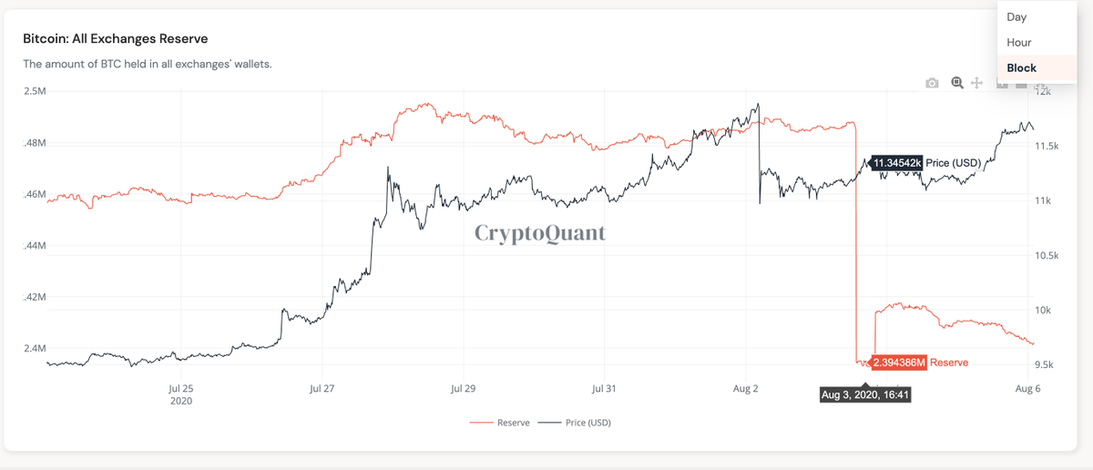
Task: Activate the pan arrows tool icon
Action: (x=976, y=83)
